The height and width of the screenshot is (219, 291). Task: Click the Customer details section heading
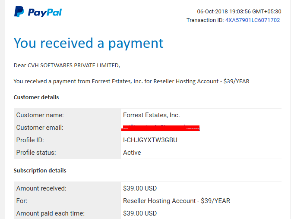coord(36,97)
